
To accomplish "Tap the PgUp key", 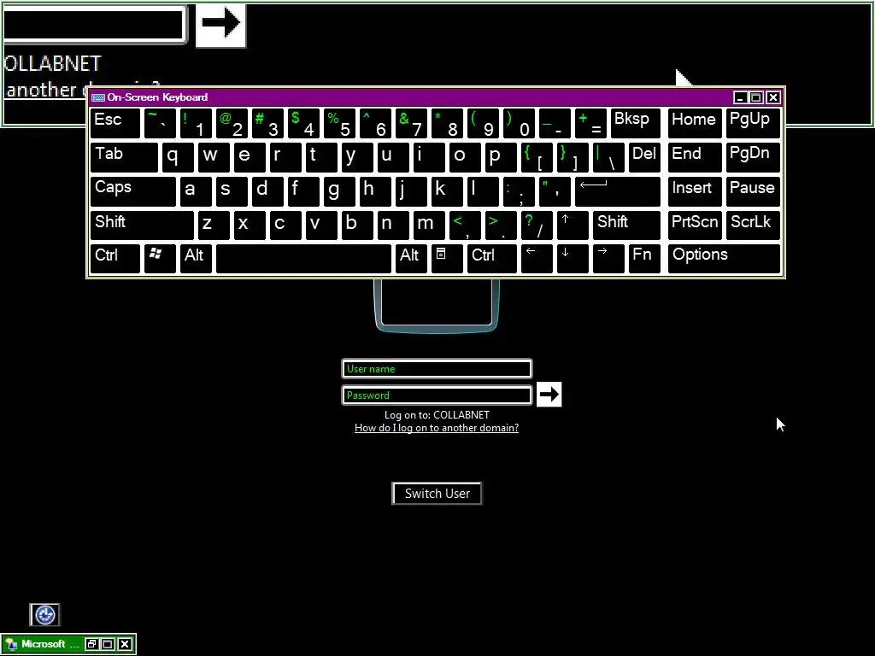I will 753,123.
